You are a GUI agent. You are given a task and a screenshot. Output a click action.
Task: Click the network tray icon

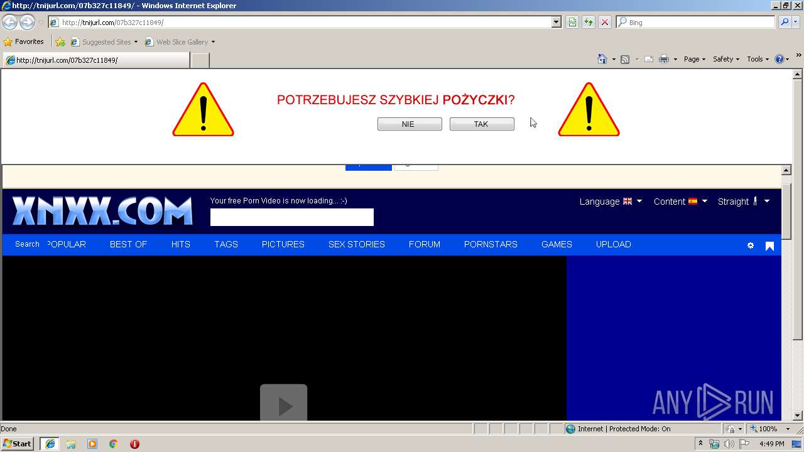pyautogui.click(x=714, y=444)
